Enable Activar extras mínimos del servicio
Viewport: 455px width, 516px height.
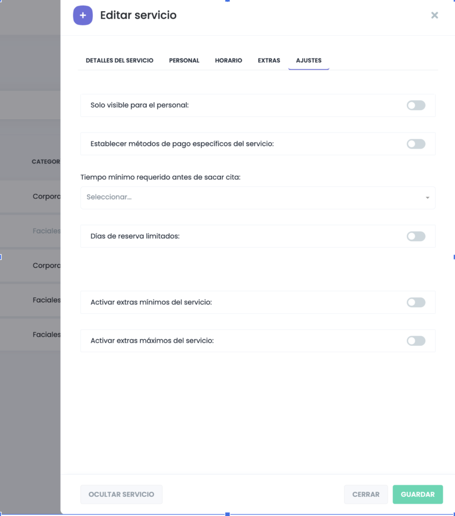[x=416, y=302]
